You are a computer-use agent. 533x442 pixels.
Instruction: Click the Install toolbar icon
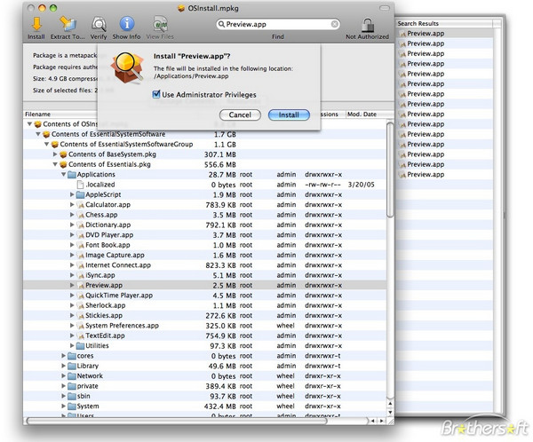click(36, 25)
